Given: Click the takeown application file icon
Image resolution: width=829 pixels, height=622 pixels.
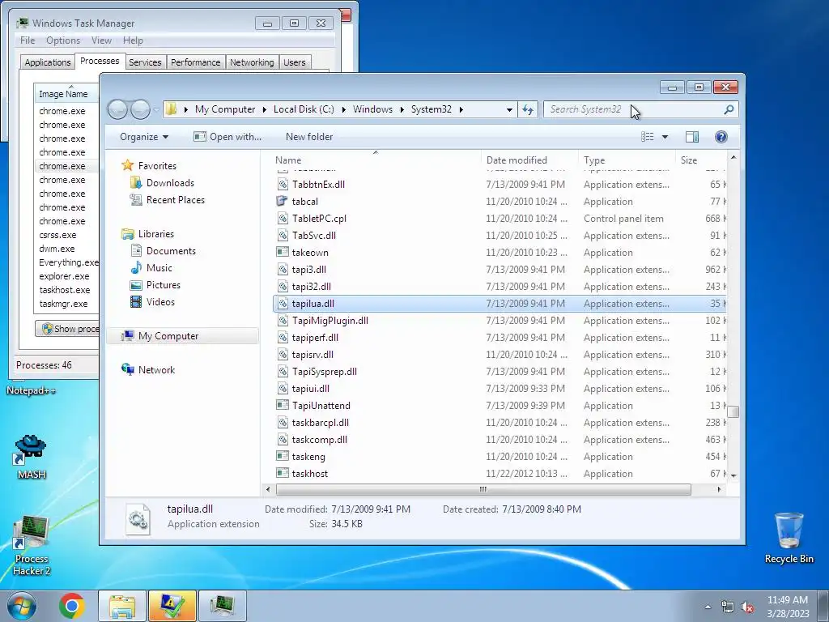Looking at the screenshot, I should pos(283,253).
